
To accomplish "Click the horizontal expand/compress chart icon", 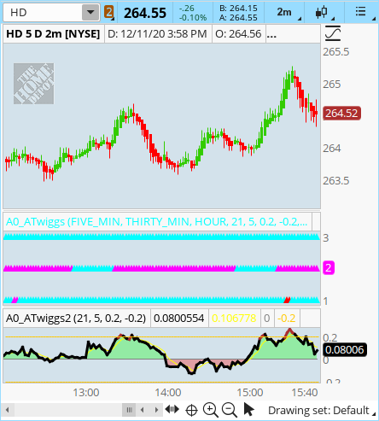I will pyautogui.click(x=172, y=410).
